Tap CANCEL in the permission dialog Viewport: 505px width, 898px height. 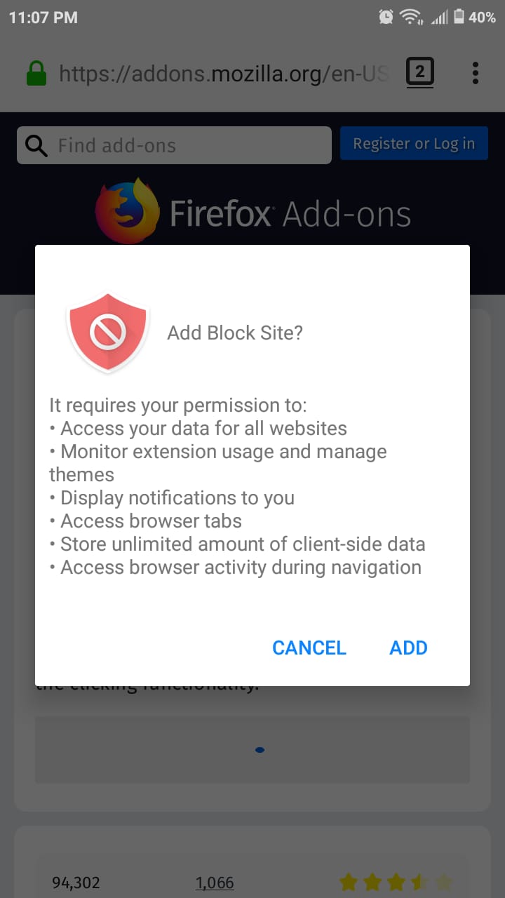pos(309,648)
